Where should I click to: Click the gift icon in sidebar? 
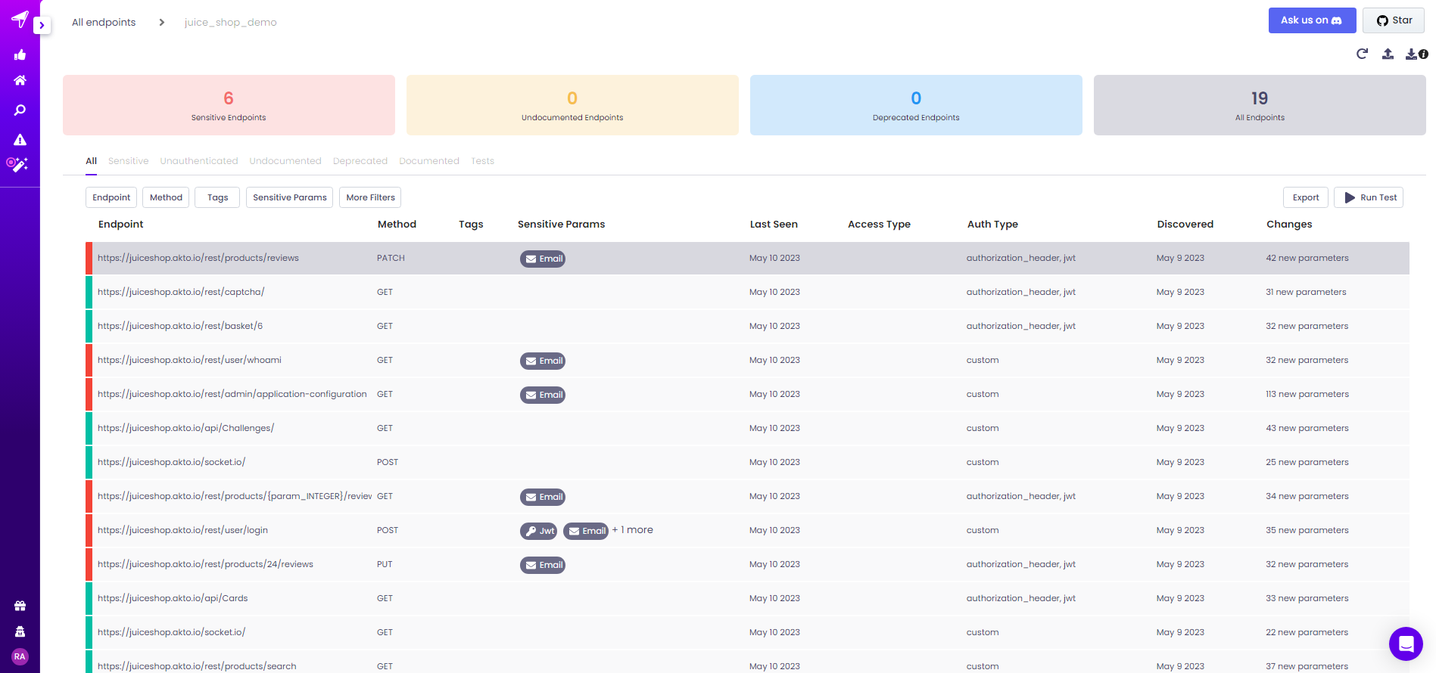tap(20, 606)
